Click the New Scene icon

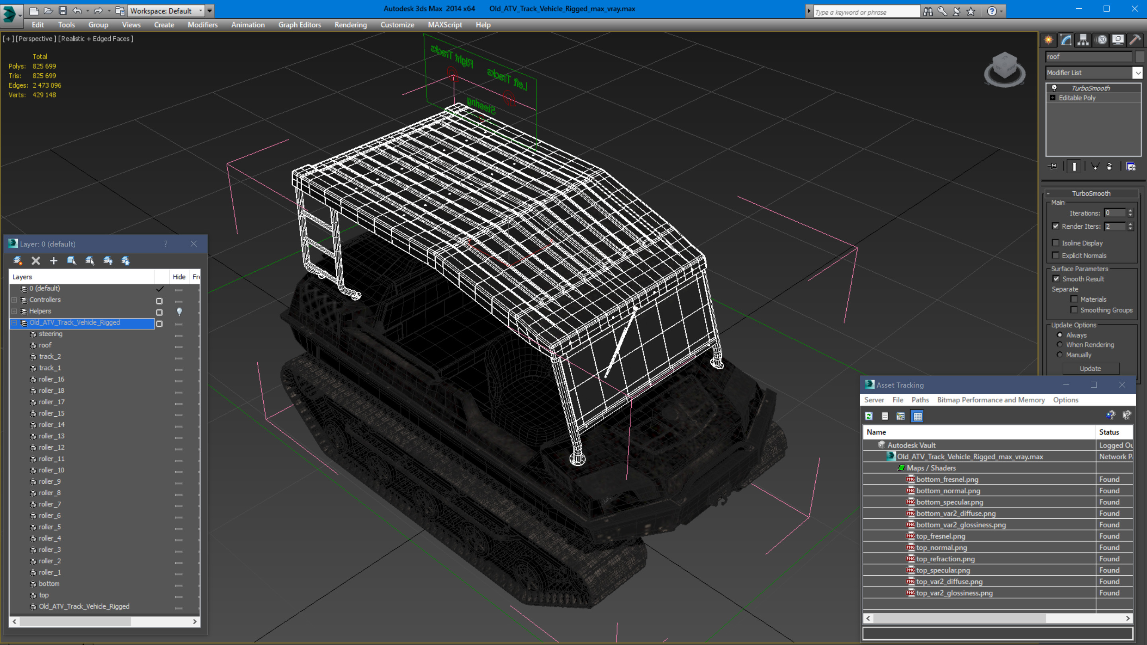click(x=34, y=11)
